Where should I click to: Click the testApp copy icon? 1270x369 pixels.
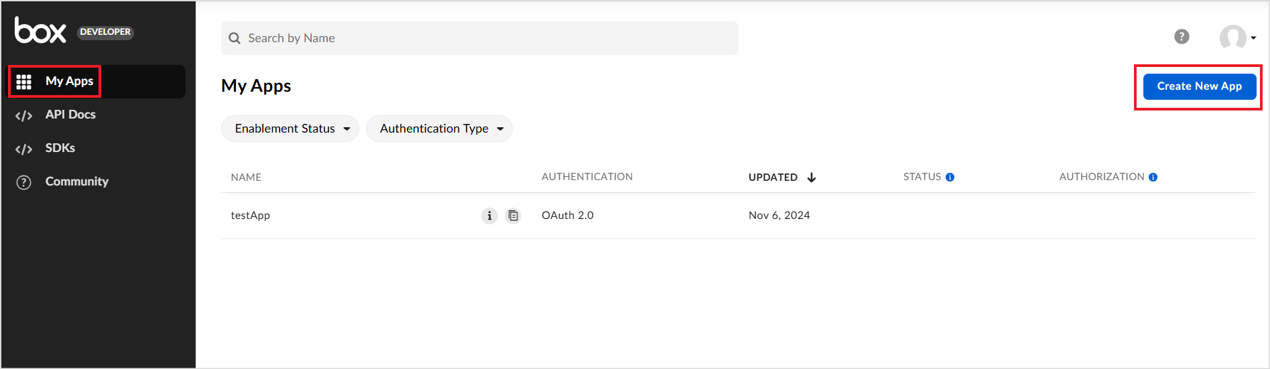pos(513,216)
